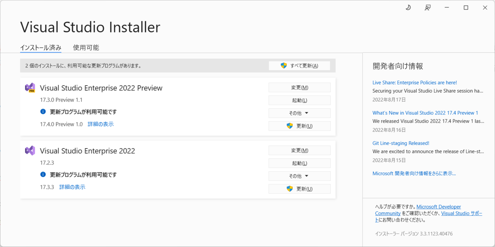Screen dimensions: 495x247
Task: Click 17.3.3 version text
Action: tap(47, 187)
